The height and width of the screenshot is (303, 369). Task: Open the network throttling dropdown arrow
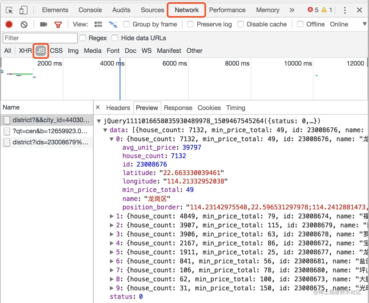pyautogui.click(x=365, y=24)
